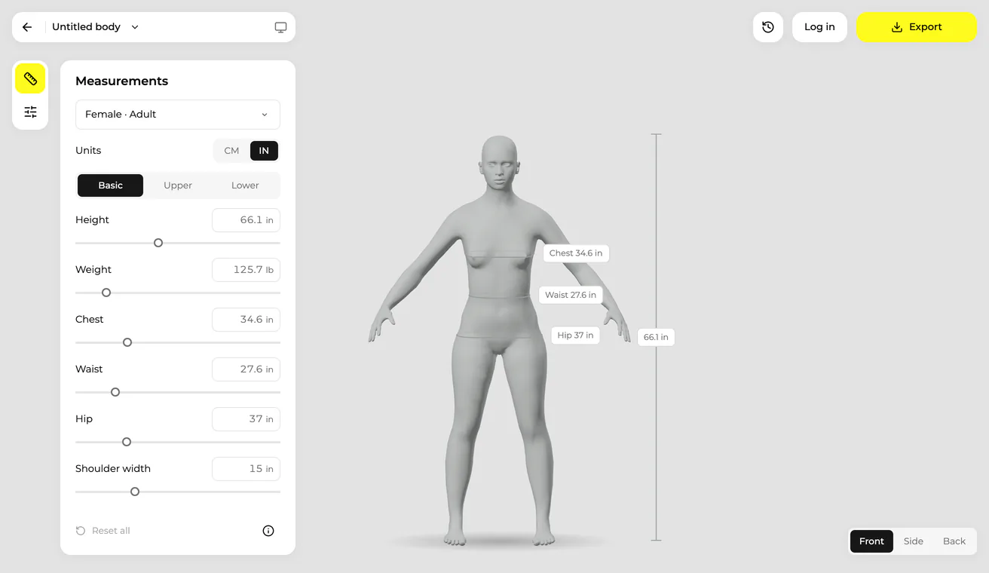
Task: Switch to the Back view
Action: [x=954, y=541]
